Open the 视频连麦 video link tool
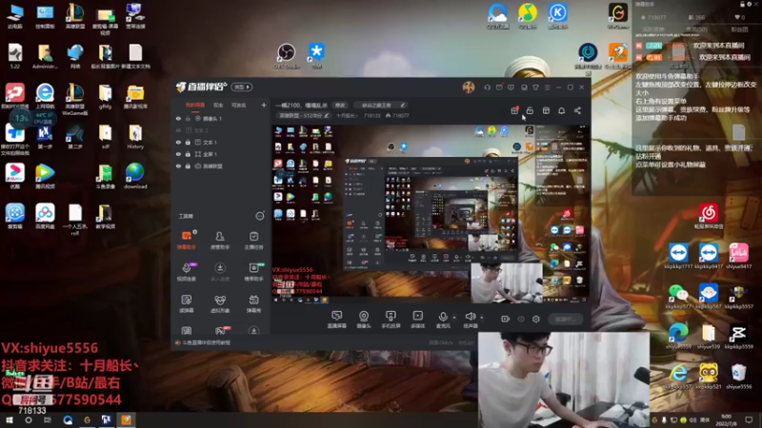 click(x=187, y=272)
